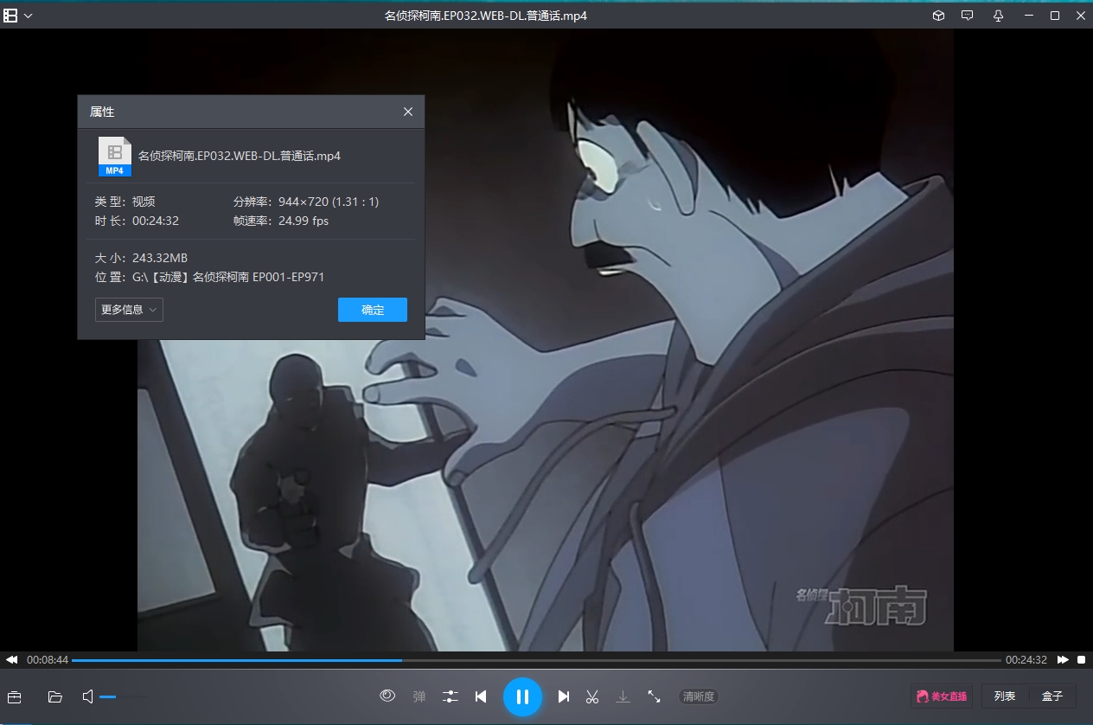Skip to the next video
Viewport: 1093px width, 725px height.
pyautogui.click(x=564, y=696)
